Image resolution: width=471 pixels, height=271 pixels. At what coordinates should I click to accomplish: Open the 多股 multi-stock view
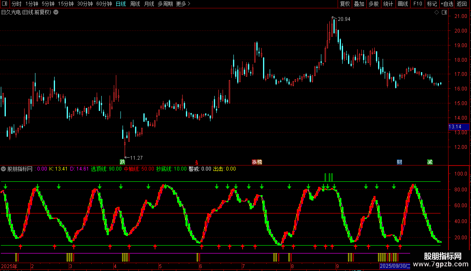click(373, 4)
